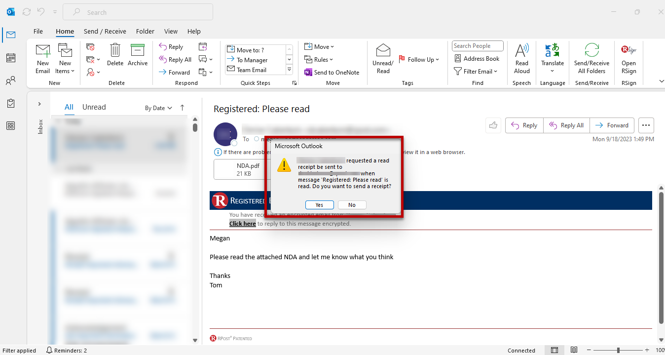Open the Send / Receive tab

(105, 31)
